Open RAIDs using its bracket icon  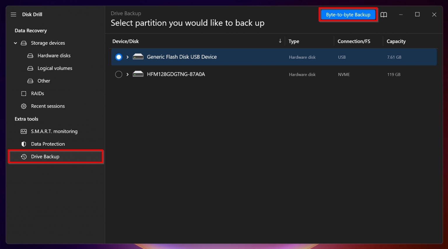(x=24, y=93)
